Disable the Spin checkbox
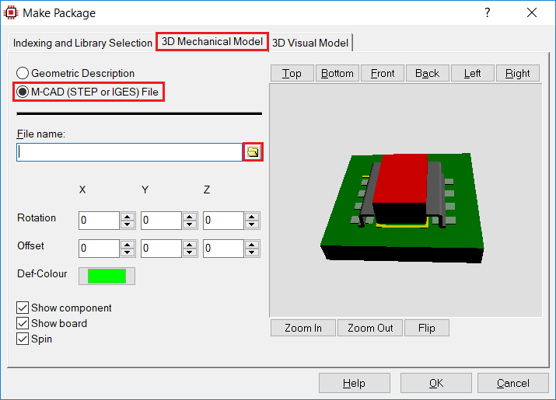 coord(23,339)
